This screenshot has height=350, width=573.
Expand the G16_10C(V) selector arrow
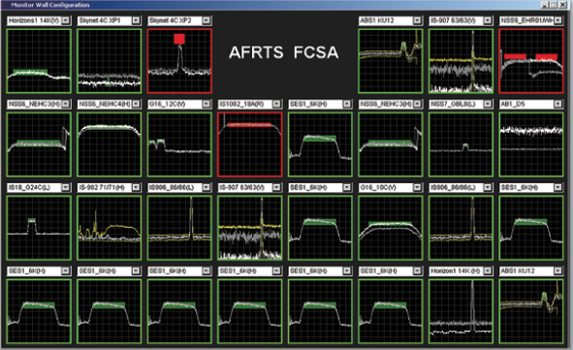click(417, 187)
